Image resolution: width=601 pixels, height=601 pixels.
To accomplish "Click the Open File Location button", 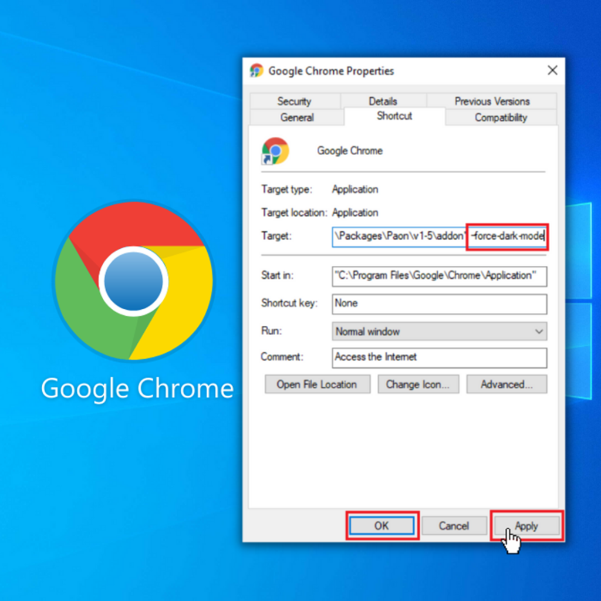I will point(318,384).
